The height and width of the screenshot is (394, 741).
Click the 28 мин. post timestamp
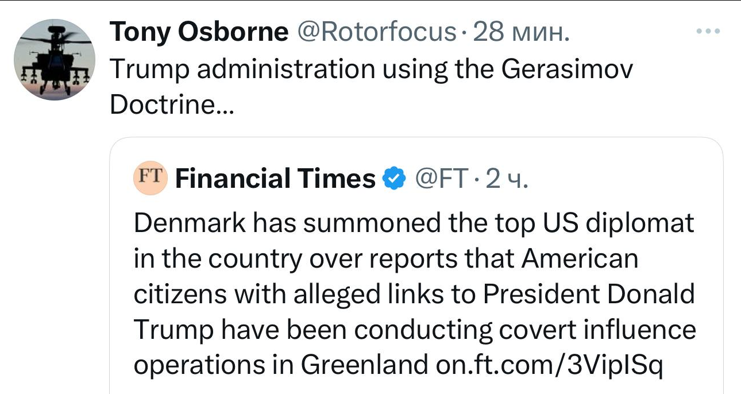522,32
